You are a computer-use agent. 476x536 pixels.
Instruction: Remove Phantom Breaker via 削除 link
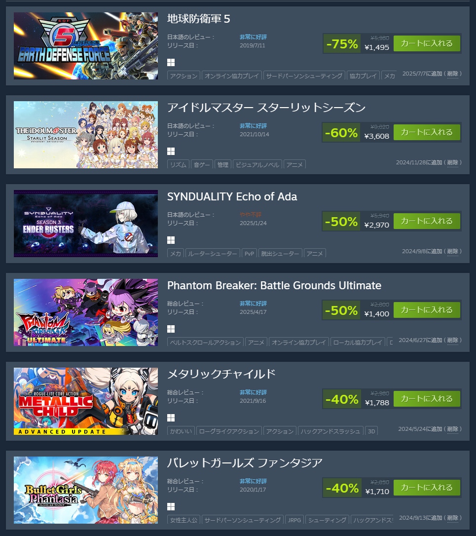coord(452,341)
